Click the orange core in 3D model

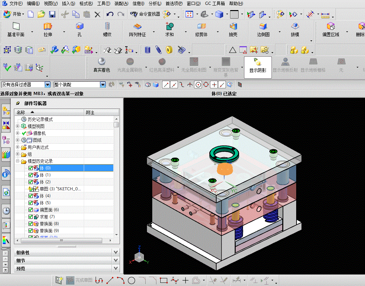225,169
